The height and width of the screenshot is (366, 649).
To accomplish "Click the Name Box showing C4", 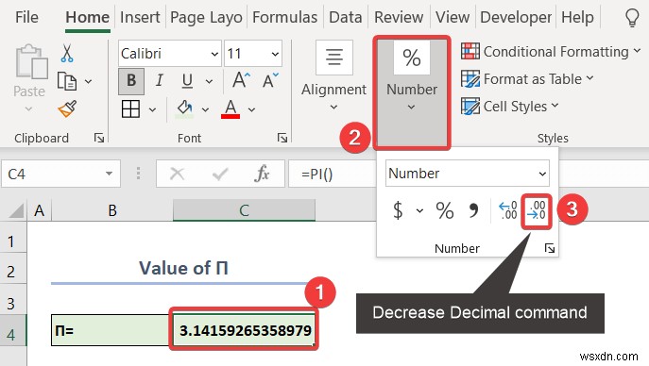I will tap(60, 174).
